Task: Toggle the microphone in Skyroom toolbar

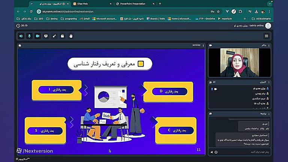Action: tap(29, 36)
